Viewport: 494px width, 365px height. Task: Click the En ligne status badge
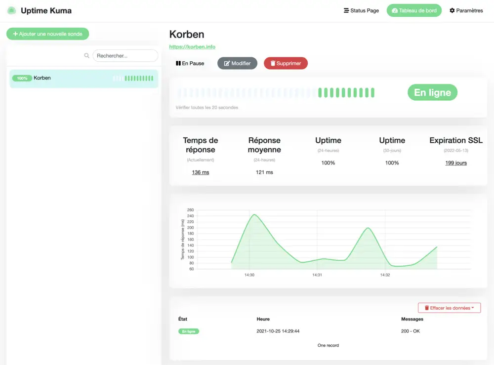coord(432,92)
